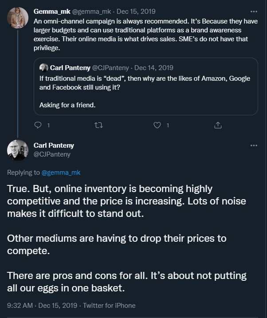
Task: Follow the @gemma_mk mention in Replying to
Action: point(61,173)
